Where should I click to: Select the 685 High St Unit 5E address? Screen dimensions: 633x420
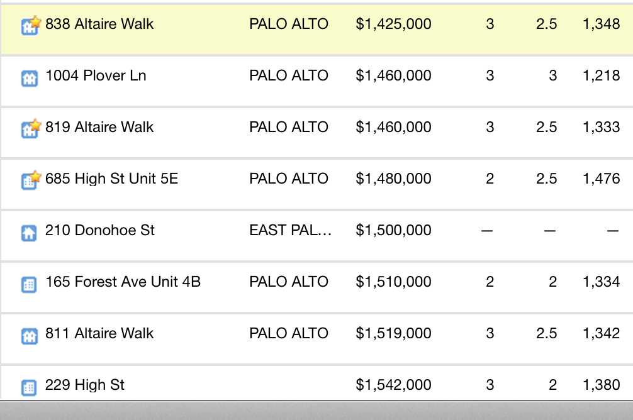coord(111,179)
